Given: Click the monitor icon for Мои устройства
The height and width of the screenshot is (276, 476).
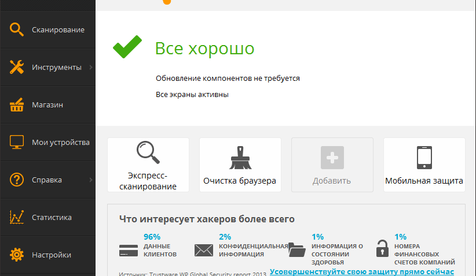Looking at the screenshot, I should (x=17, y=142).
